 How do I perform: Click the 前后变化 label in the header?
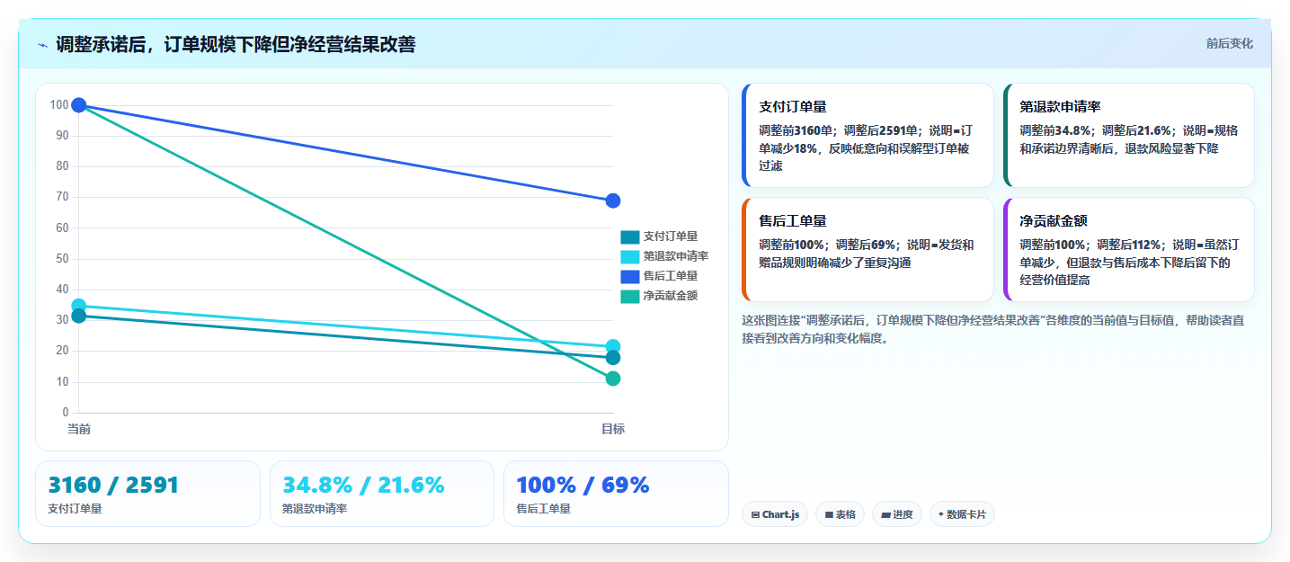point(1229,44)
